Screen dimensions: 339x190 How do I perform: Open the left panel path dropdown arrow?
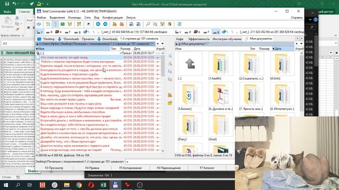click(38, 44)
